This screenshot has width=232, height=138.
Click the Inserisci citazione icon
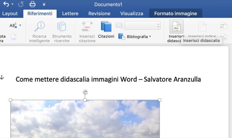(x=87, y=26)
